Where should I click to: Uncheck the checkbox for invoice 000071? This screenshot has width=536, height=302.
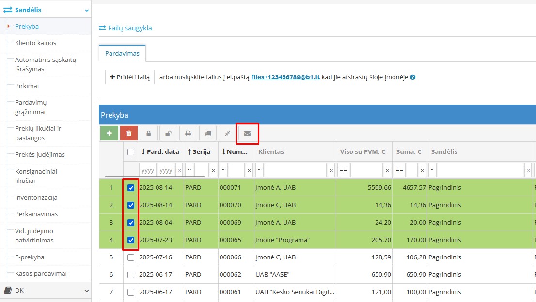[x=131, y=188]
